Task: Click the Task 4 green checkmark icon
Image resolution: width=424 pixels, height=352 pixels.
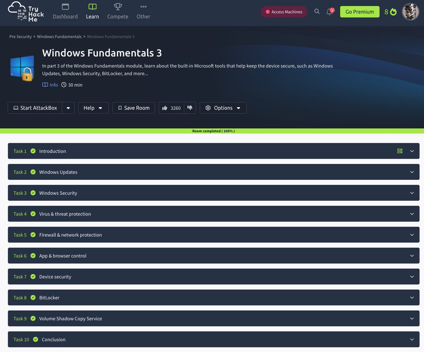Action: tap(33, 214)
